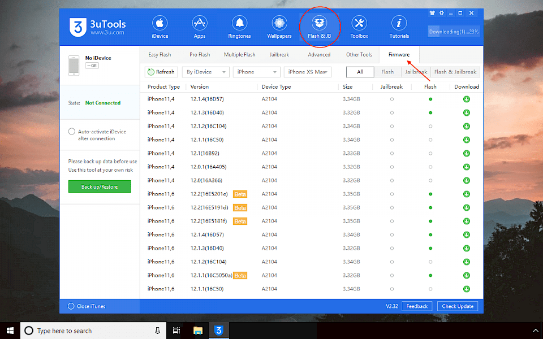Download beta firmware 12.1.1(16C5050a)
543x339 pixels.
click(x=467, y=275)
